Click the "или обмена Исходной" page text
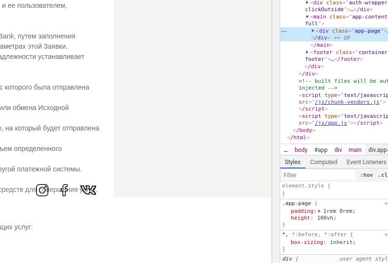388x263 pixels. [34, 108]
